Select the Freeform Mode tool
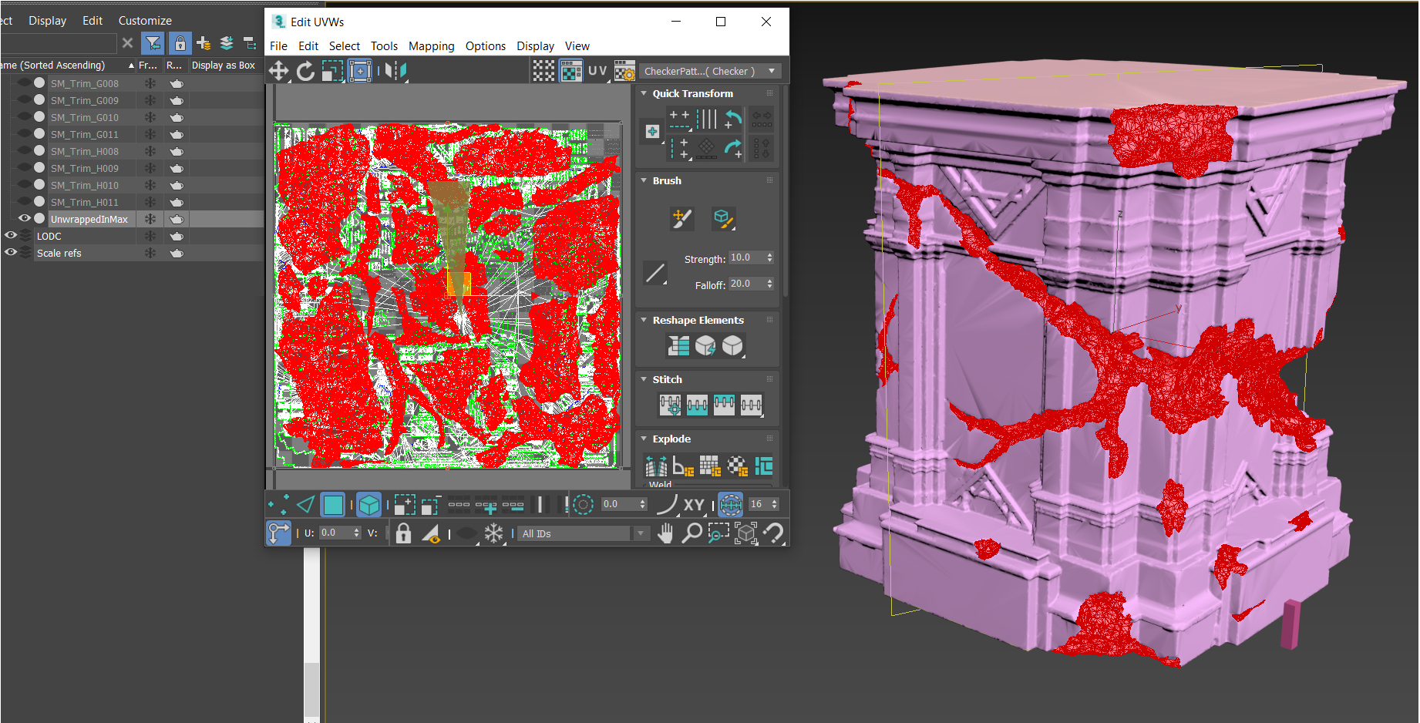The image size is (1420, 723). coord(360,72)
